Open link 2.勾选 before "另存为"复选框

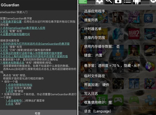(x=10, y=88)
